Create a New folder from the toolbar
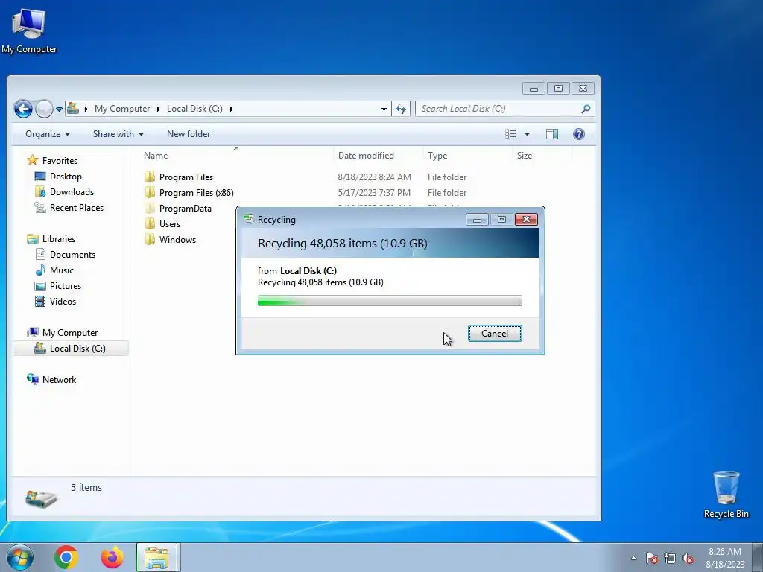763x572 pixels. [x=189, y=134]
